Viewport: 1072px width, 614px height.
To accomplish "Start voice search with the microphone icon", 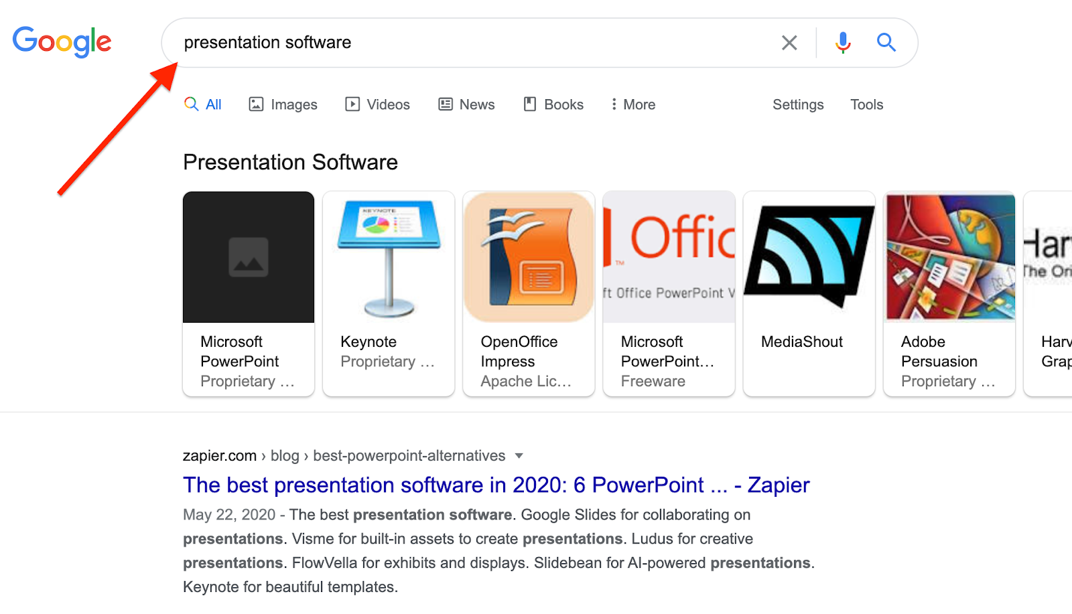I will (843, 43).
